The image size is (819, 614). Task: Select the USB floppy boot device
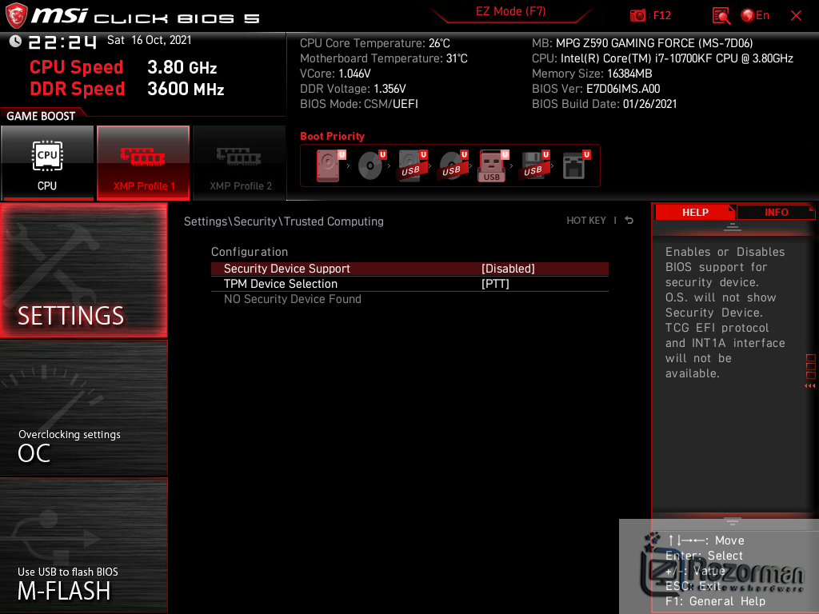[x=534, y=165]
